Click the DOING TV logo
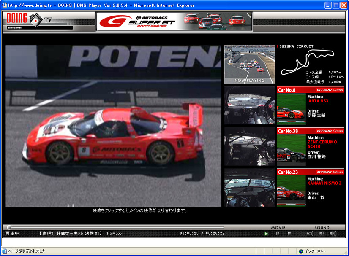The image size is (349, 256). (29, 20)
